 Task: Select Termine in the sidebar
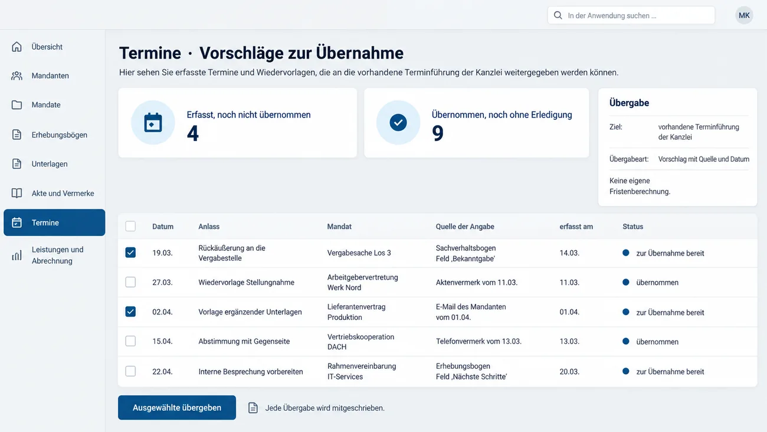tap(54, 222)
